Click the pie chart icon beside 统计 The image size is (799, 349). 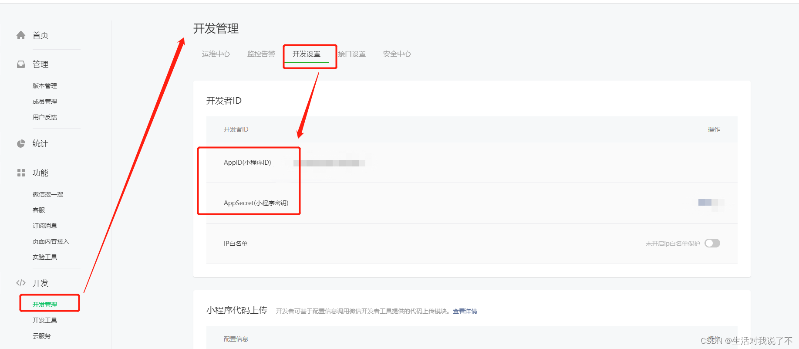(21, 144)
